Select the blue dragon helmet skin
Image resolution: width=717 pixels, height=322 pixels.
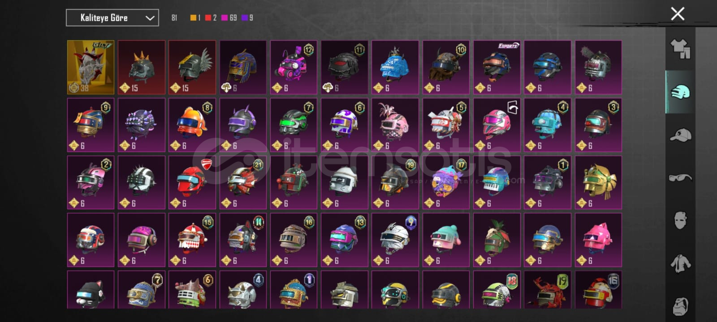point(395,68)
